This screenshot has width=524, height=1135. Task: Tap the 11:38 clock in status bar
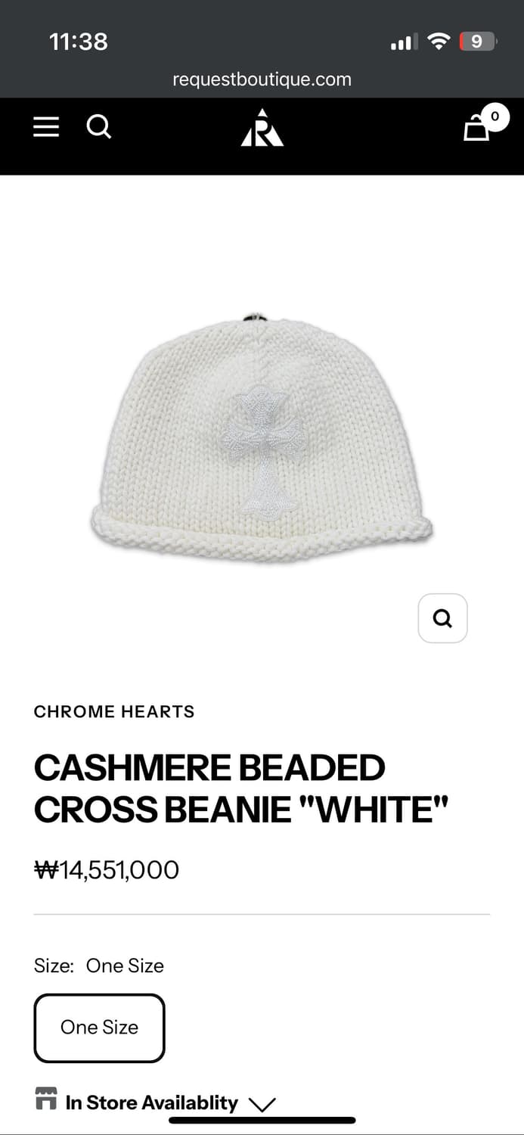click(79, 41)
